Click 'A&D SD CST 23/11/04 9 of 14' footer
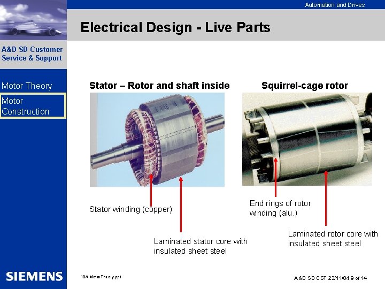Viewport: 385px width, 289px height. point(330,278)
